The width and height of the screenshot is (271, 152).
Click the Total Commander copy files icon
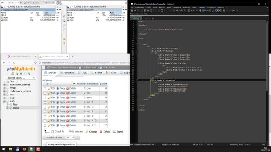64,25
